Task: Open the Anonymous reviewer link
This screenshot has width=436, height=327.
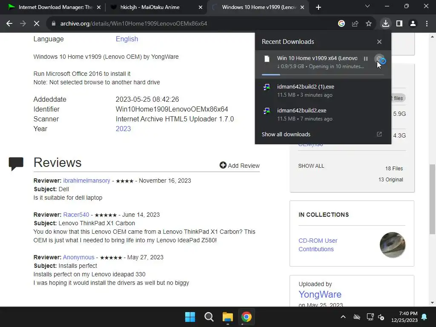Action: [78, 257]
